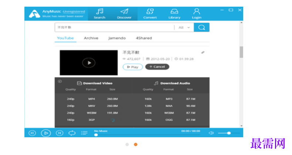This screenshot has width=292, height=155.
Task: Click the next track button
Action: (60, 133)
